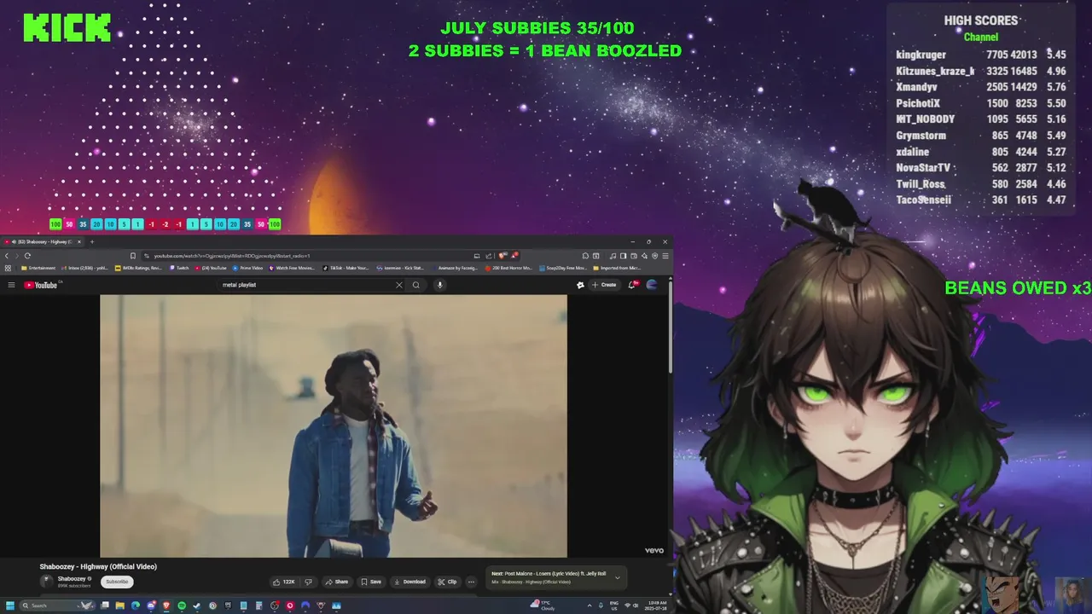This screenshot has width=1092, height=614.
Task: Close the Shaboozey - Highway tab
Action: [79, 241]
